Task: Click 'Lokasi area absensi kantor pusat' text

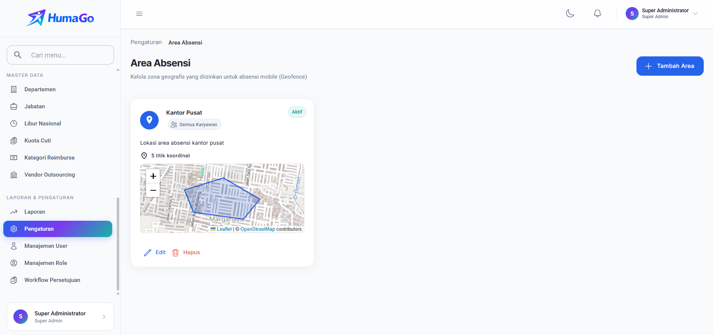Action: (182, 143)
